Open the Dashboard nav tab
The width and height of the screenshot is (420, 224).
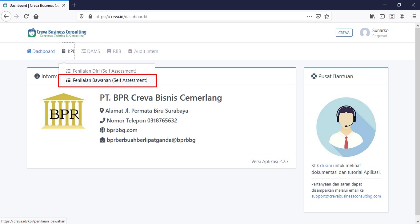click(41, 51)
